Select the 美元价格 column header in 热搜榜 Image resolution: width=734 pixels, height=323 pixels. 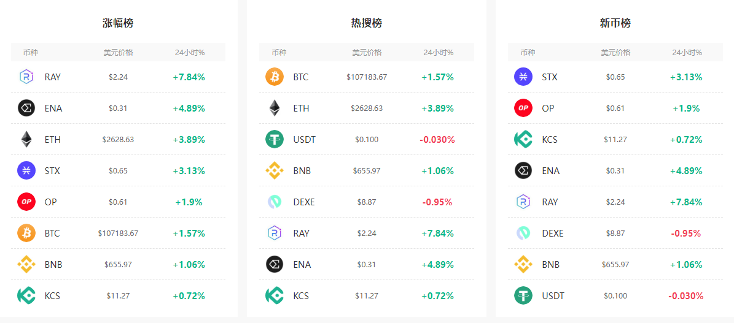367,52
